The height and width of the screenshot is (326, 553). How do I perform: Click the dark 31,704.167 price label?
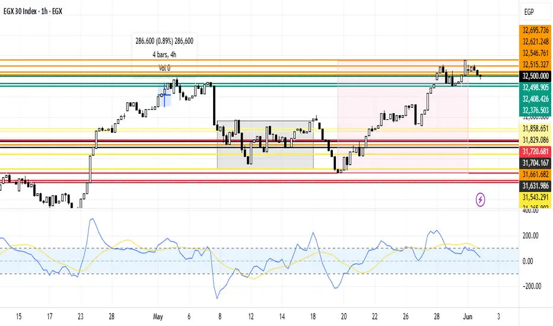(535, 163)
